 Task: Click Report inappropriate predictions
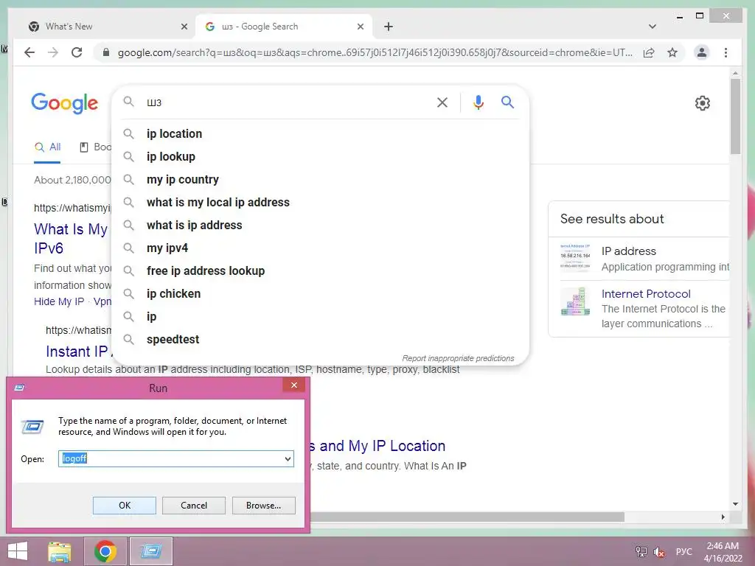(458, 358)
